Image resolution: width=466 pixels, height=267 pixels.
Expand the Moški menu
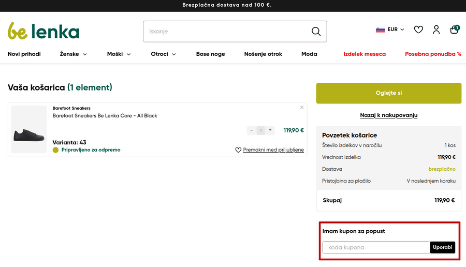coord(119,54)
